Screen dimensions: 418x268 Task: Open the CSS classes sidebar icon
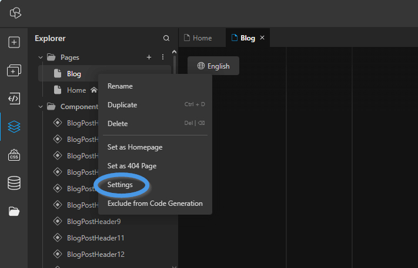[x=14, y=155]
